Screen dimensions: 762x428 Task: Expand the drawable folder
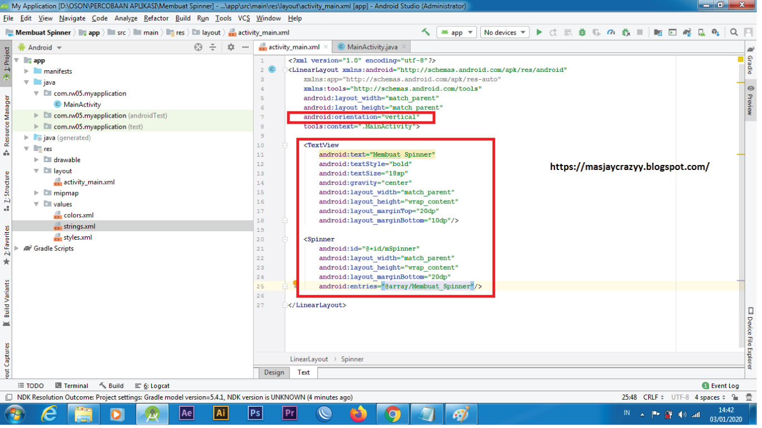[x=36, y=160]
